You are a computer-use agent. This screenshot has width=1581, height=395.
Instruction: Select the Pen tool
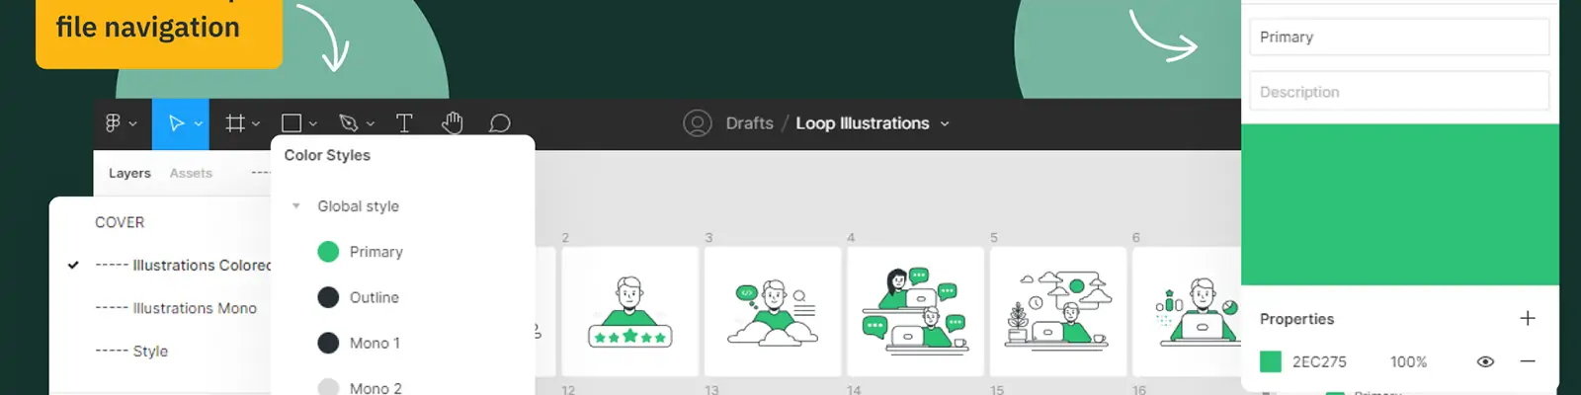pyautogui.click(x=348, y=123)
